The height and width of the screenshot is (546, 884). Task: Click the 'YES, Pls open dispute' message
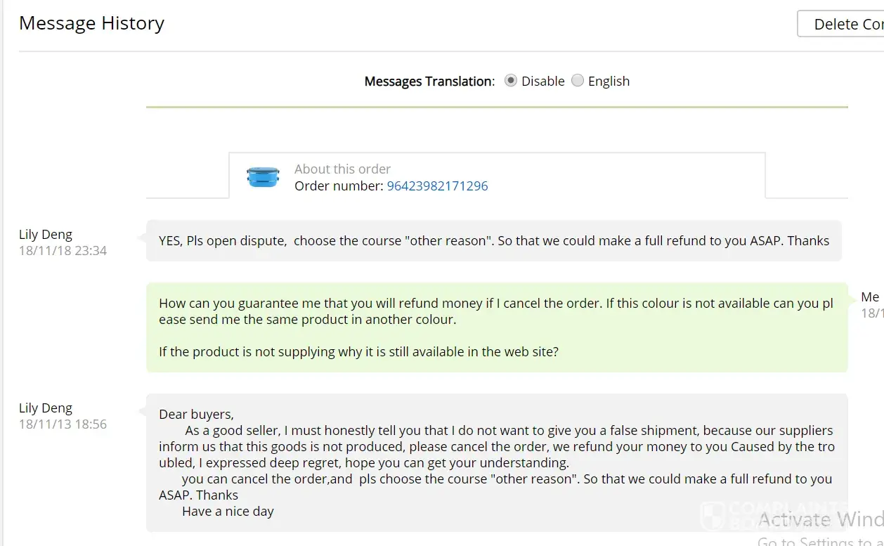click(493, 241)
